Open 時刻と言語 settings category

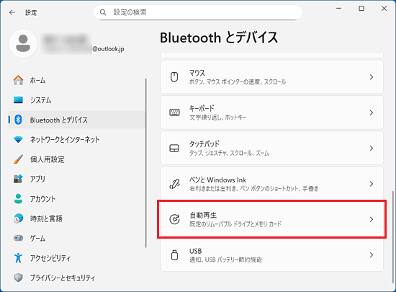click(x=76, y=218)
